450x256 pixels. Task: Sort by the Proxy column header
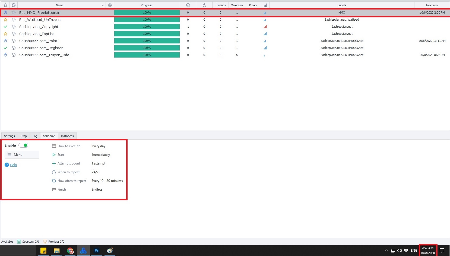(253, 5)
